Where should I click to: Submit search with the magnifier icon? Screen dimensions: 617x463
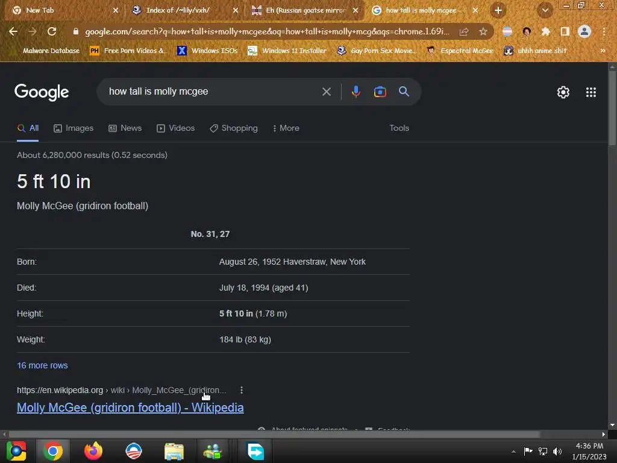(404, 92)
